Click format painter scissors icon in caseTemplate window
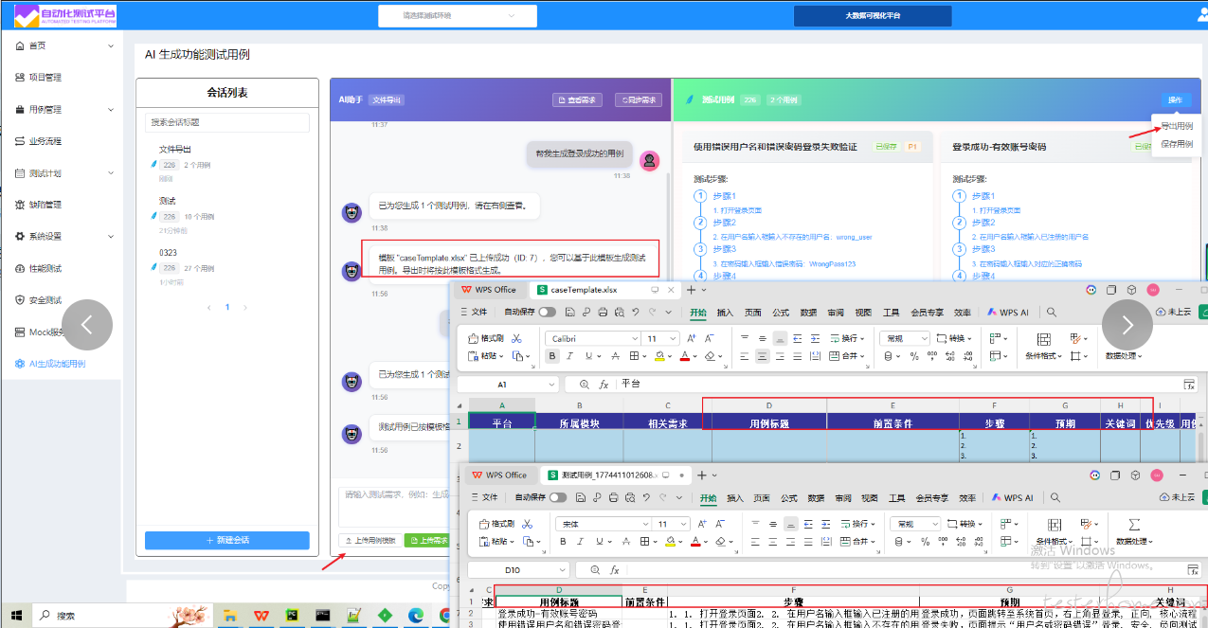 pos(516,338)
